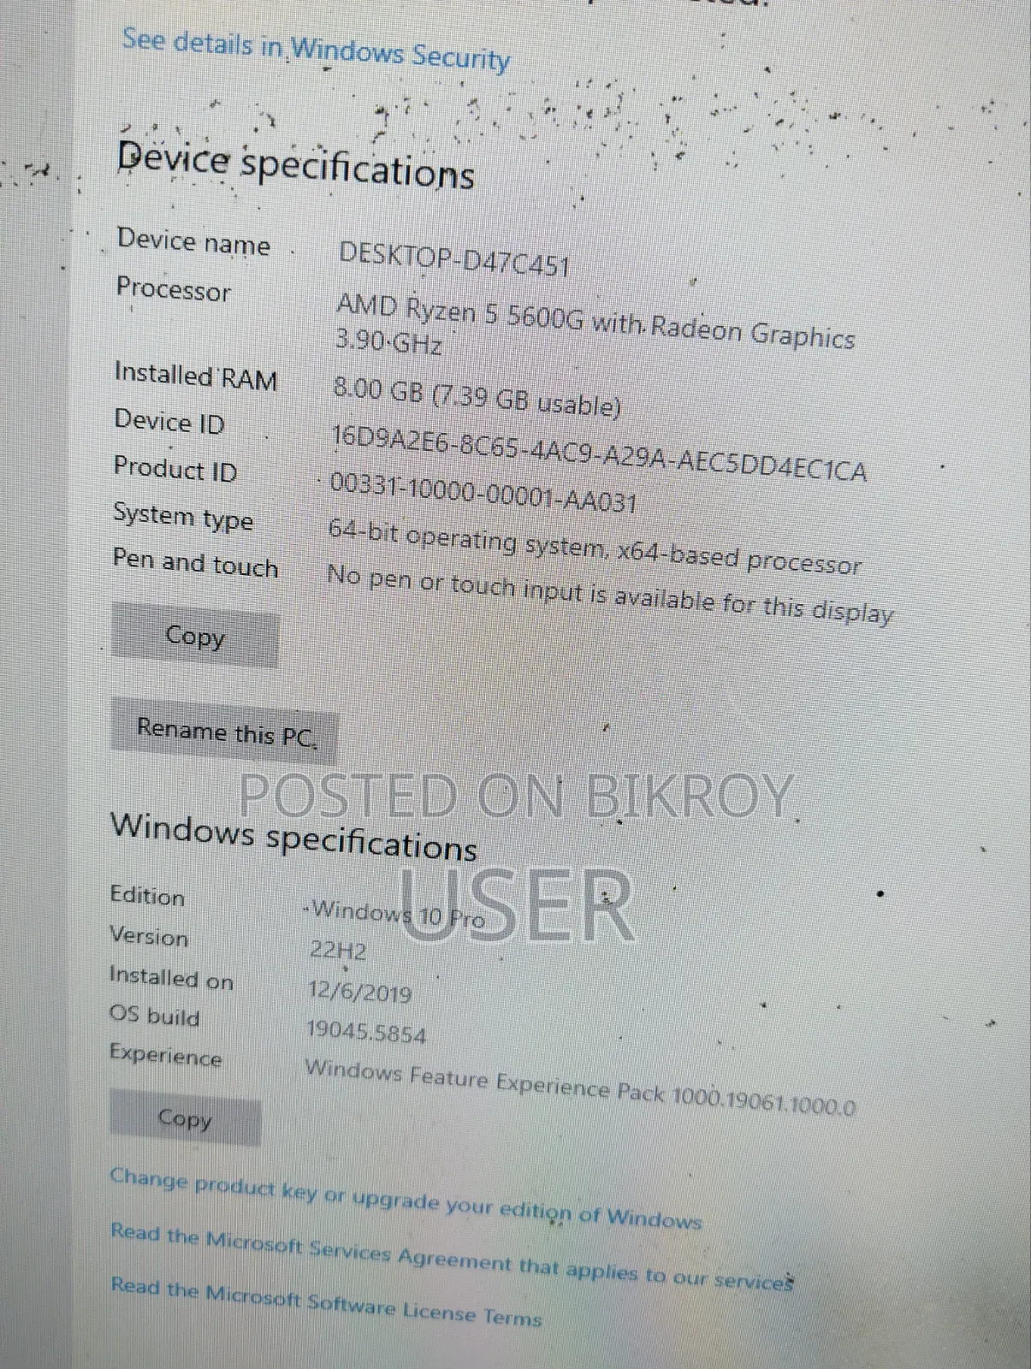Select 8.00 GB (7.39 GB usable) value
This screenshot has width=1031, height=1369.
point(477,396)
